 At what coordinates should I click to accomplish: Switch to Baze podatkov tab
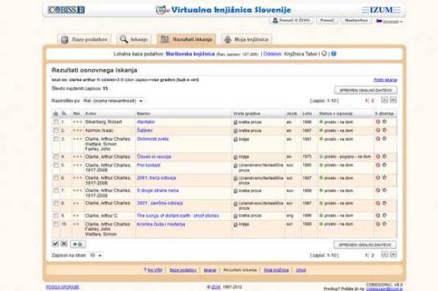point(84,39)
